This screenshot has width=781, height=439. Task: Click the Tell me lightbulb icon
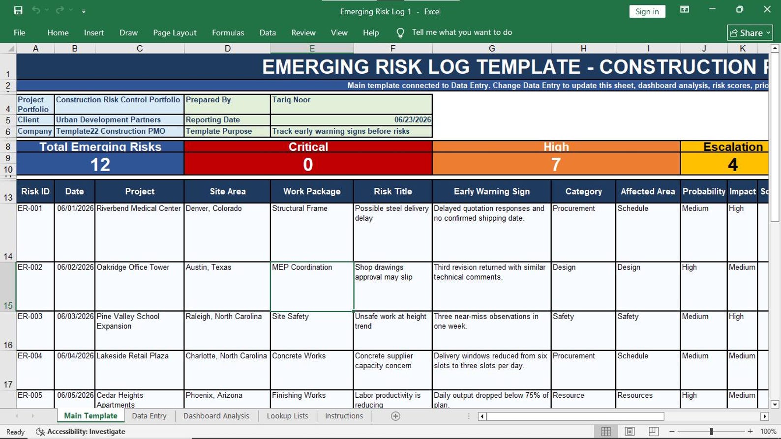pyautogui.click(x=400, y=32)
